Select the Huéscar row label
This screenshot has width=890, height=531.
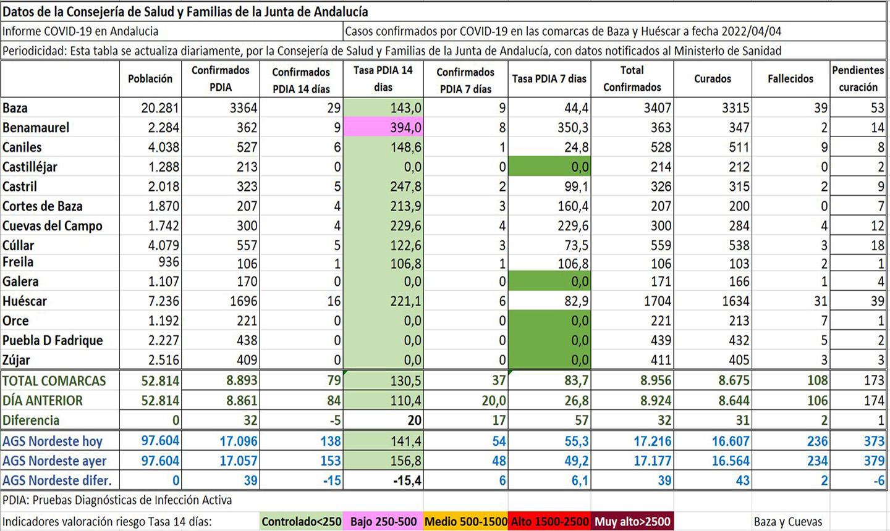click(x=25, y=301)
